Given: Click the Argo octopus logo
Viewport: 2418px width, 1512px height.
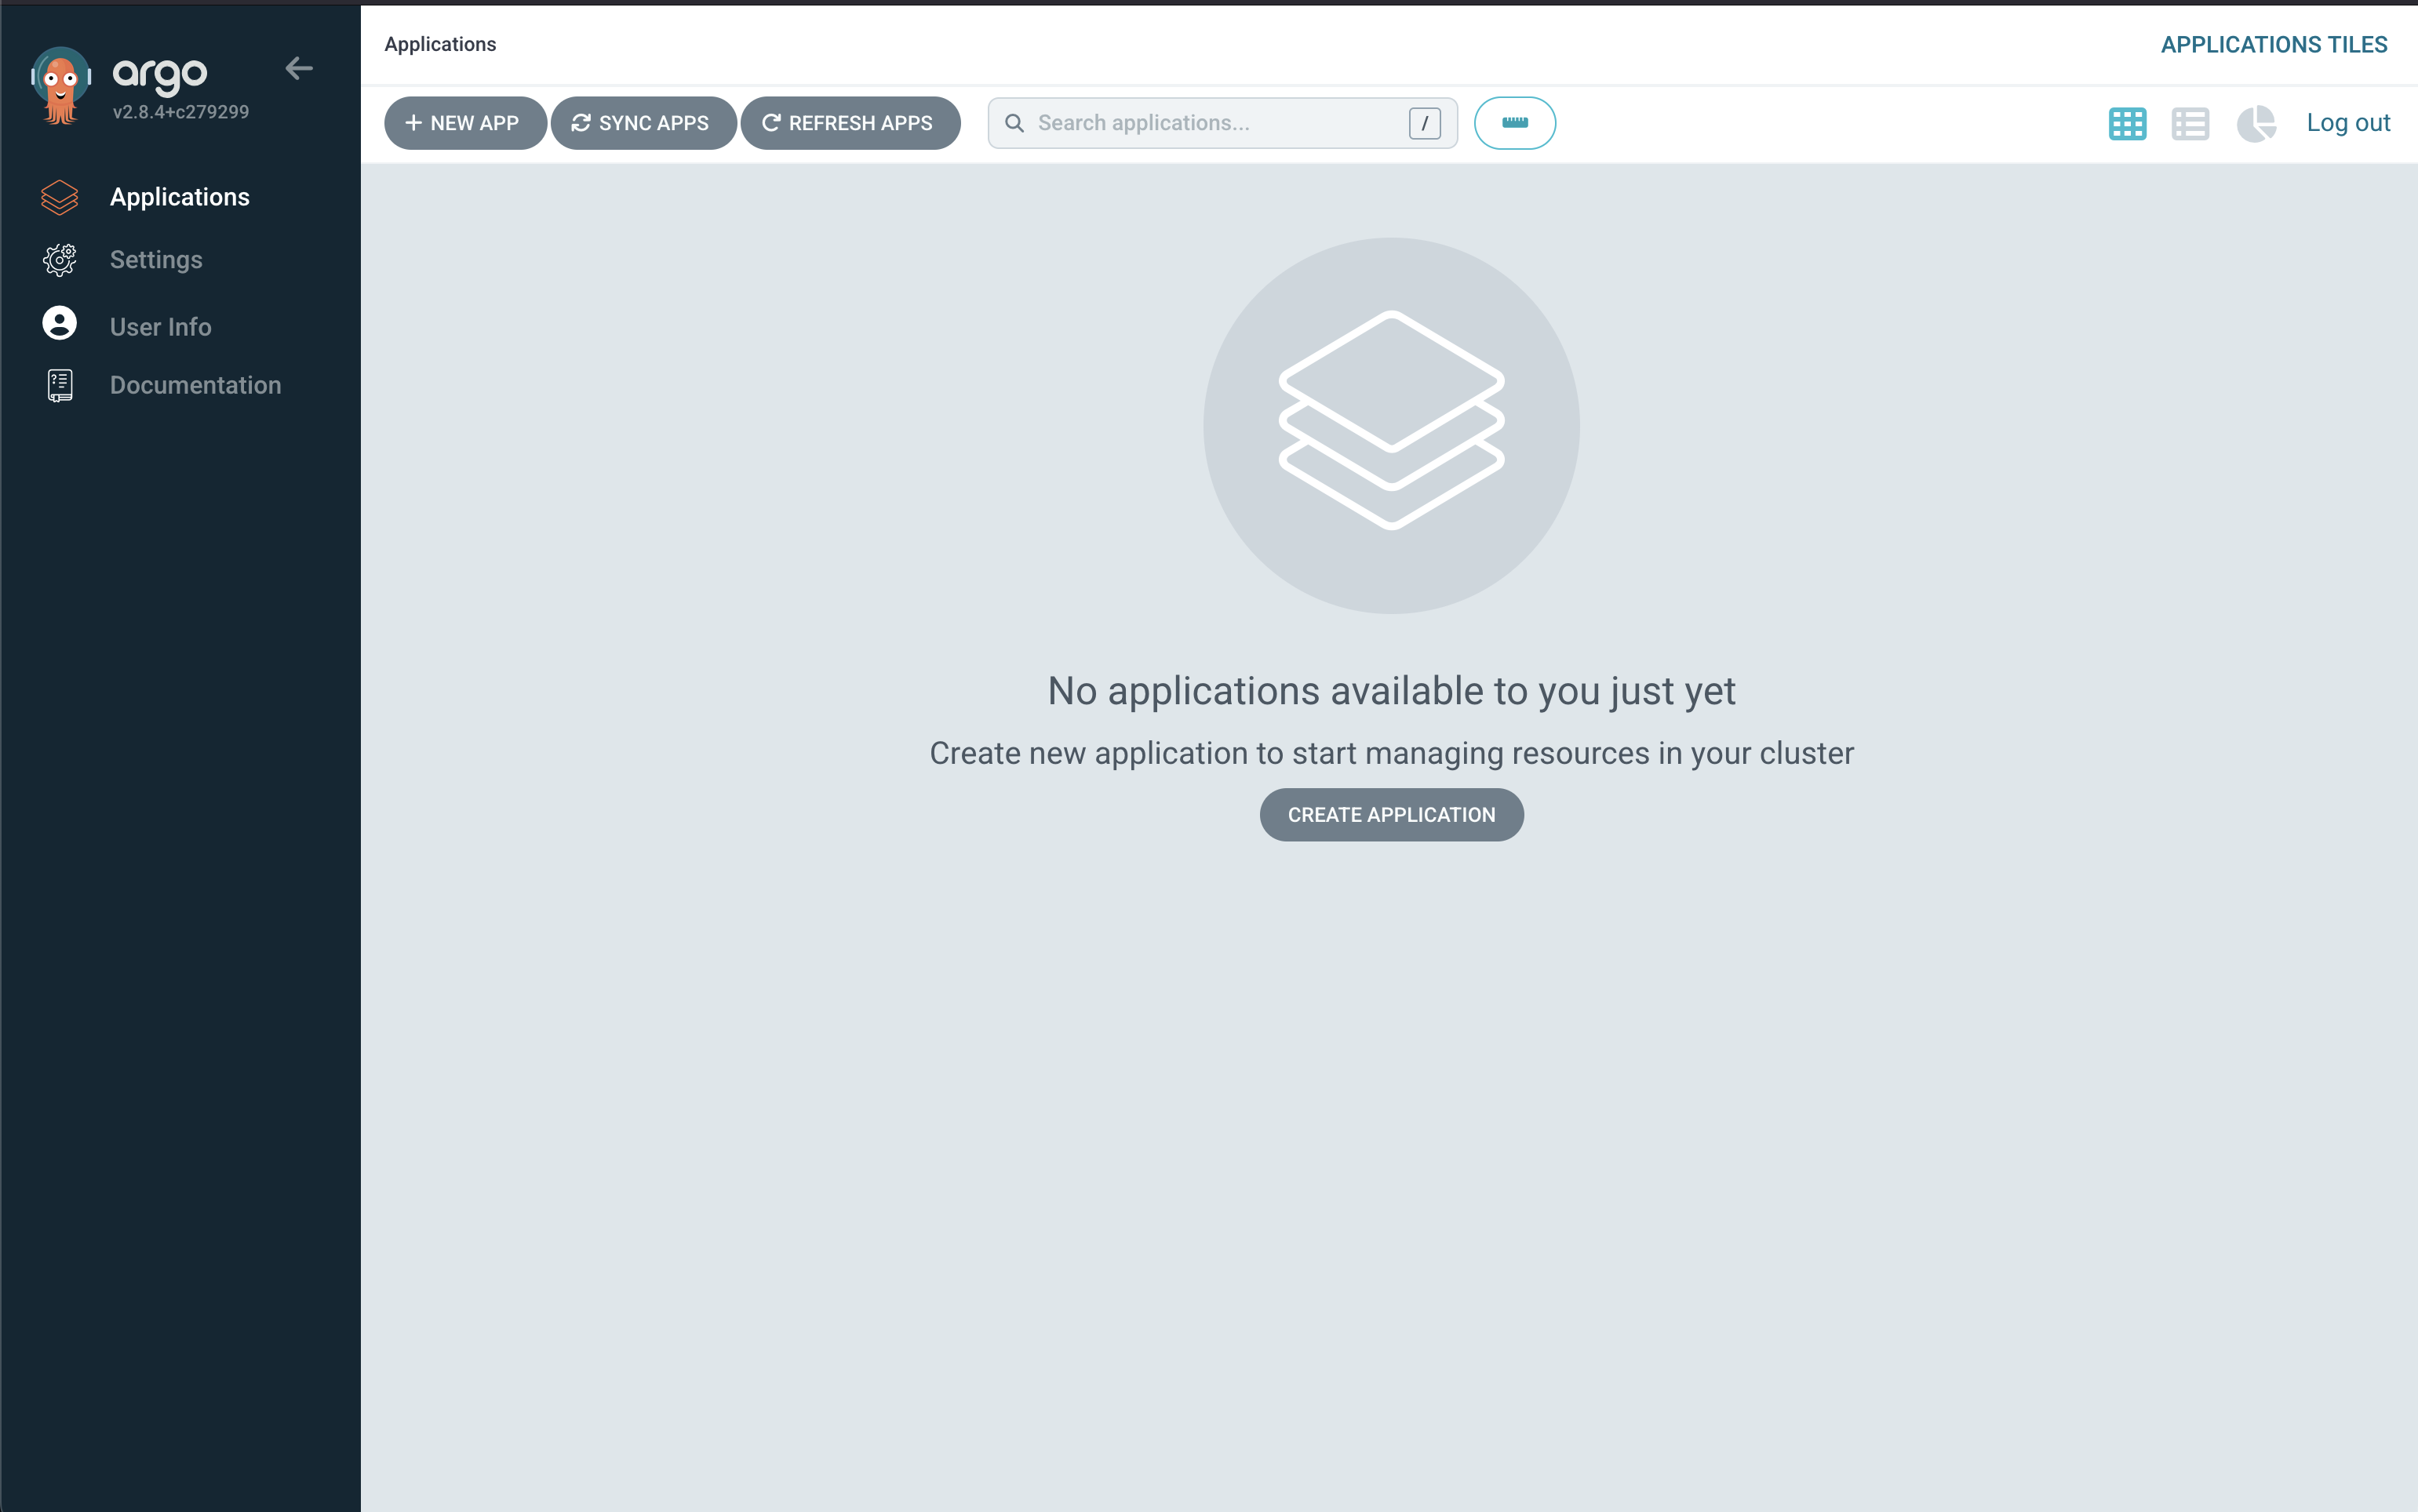Looking at the screenshot, I should click(x=61, y=86).
